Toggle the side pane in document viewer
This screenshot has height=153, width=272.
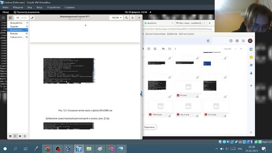[11, 18]
